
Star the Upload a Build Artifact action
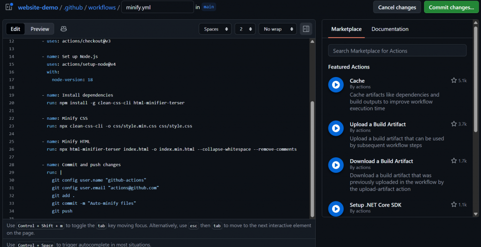[454, 124]
